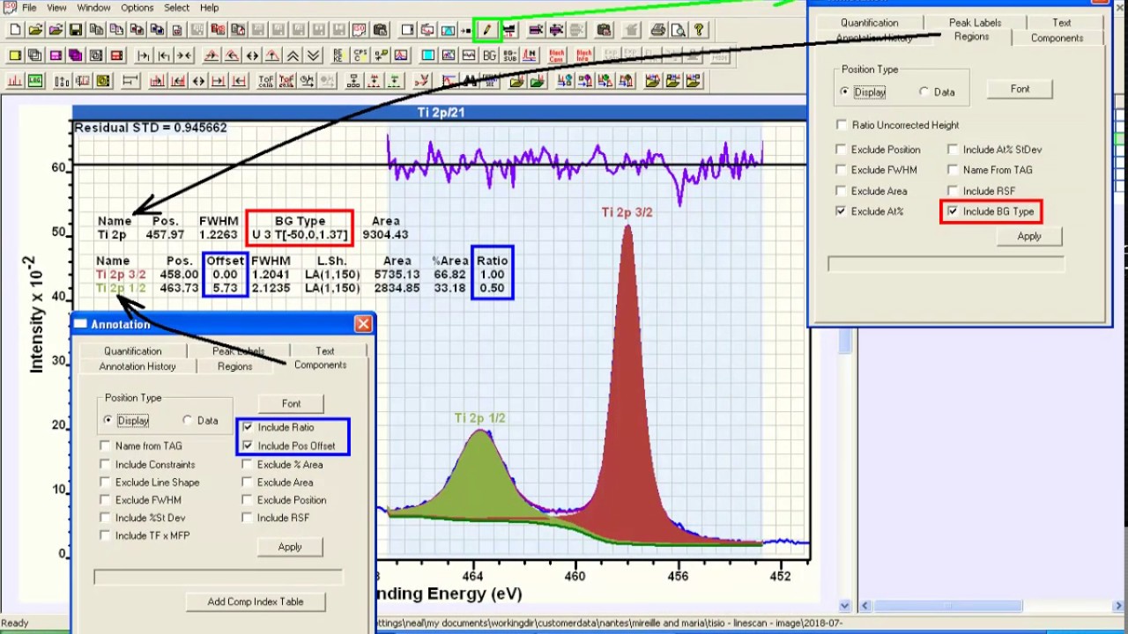Viewport: 1128px width, 634px height.
Task: Click the Ti 2p/21 spectrum title bar
Action: tap(441, 113)
